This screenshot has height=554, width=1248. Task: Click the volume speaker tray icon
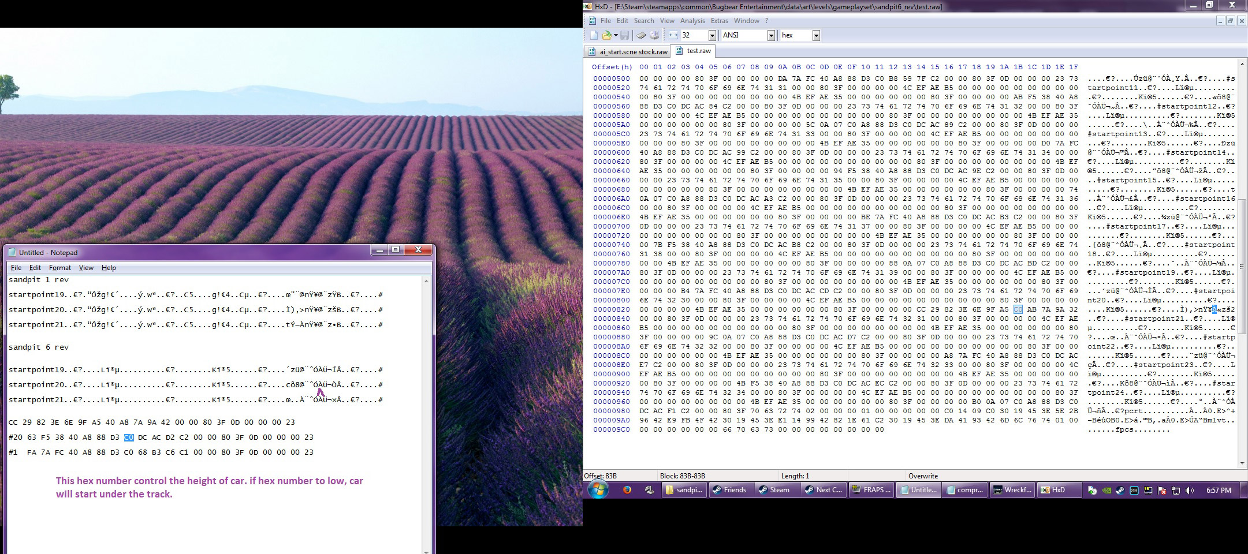[1189, 491]
